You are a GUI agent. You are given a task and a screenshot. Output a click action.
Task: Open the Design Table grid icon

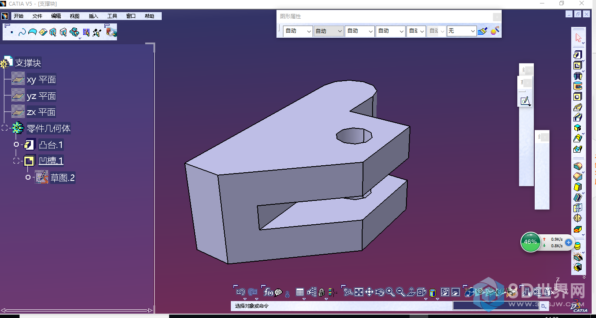tap(300, 292)
